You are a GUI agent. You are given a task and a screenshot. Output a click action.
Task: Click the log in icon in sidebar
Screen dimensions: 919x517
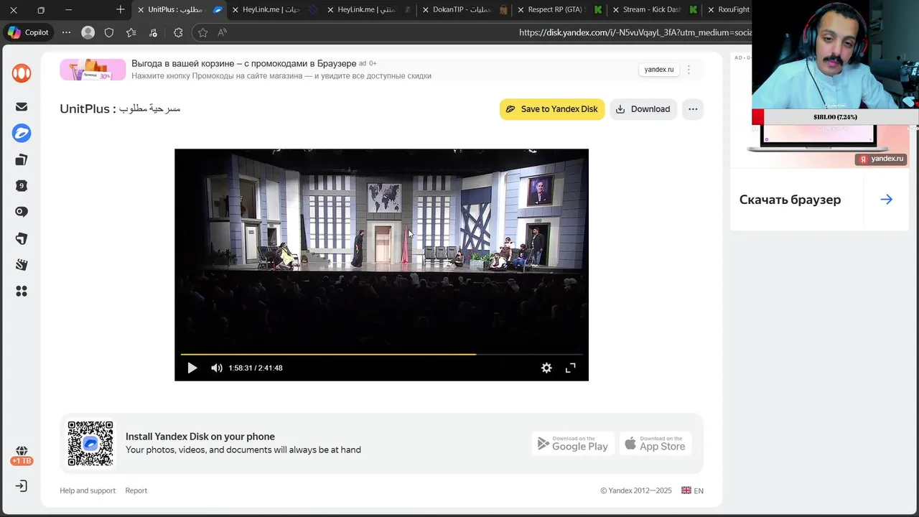tap(22, 486)
